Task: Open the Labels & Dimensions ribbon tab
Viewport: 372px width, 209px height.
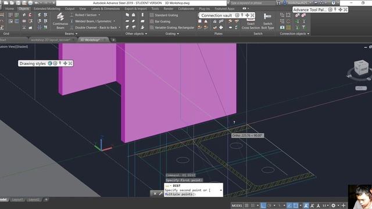Action: point(105,9)
